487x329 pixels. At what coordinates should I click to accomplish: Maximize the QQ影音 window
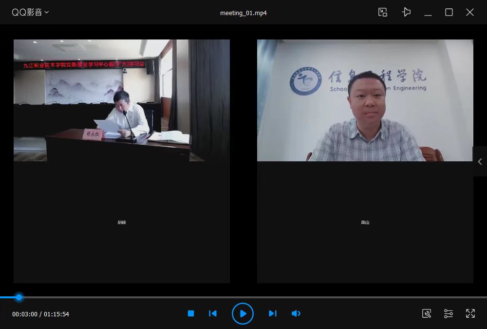(449, 13)
